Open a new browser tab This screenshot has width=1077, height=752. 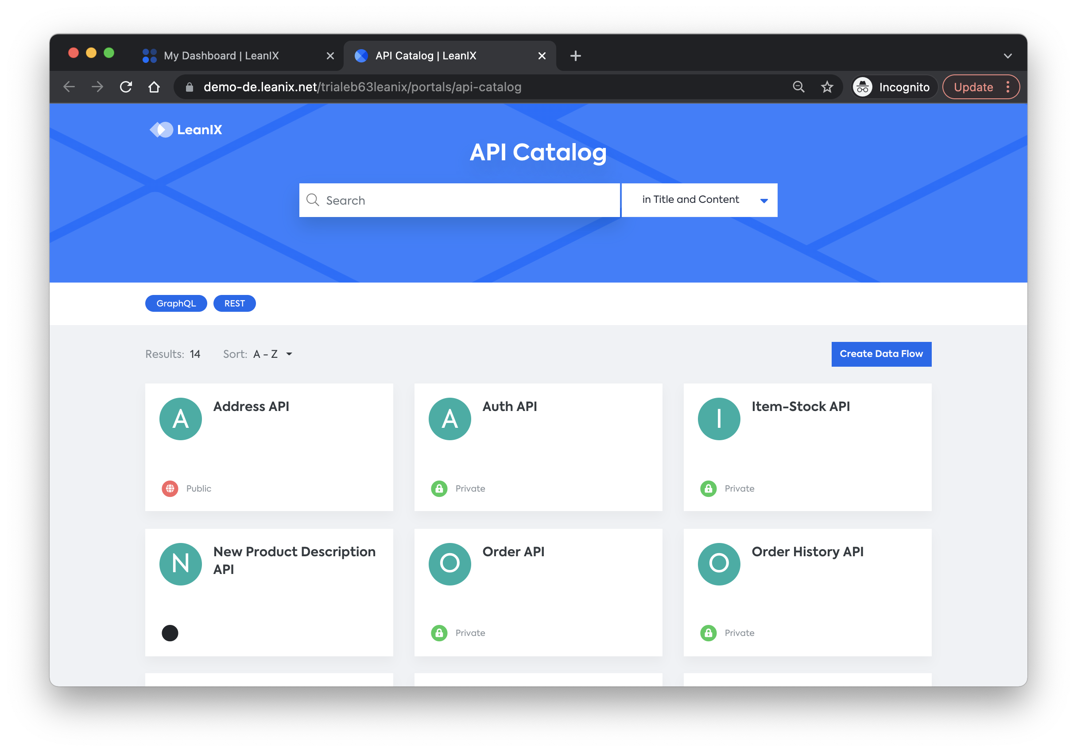[575, 56]
